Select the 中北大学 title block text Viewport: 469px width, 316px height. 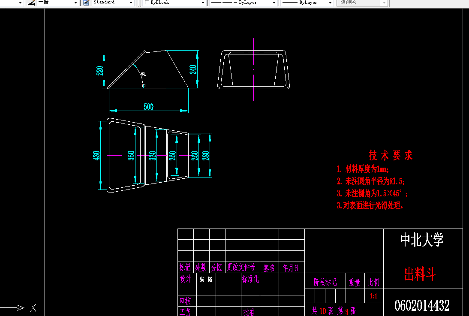422,240
